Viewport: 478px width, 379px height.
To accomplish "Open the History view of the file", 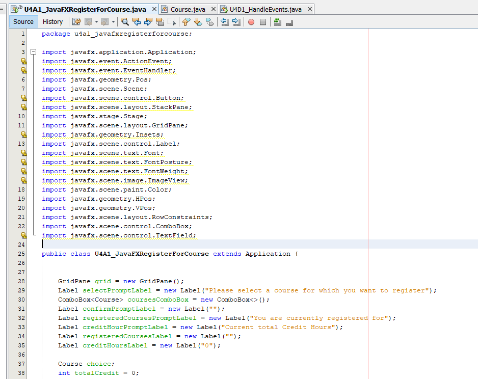I will tap(54, 21).
